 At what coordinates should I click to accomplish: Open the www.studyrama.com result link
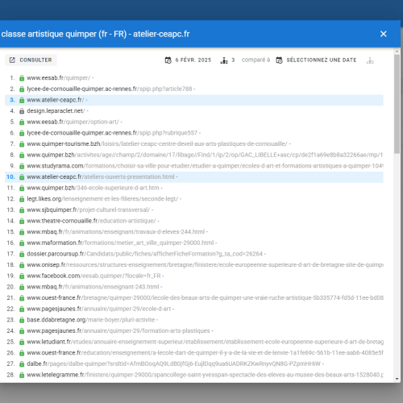tap(205, 166)
